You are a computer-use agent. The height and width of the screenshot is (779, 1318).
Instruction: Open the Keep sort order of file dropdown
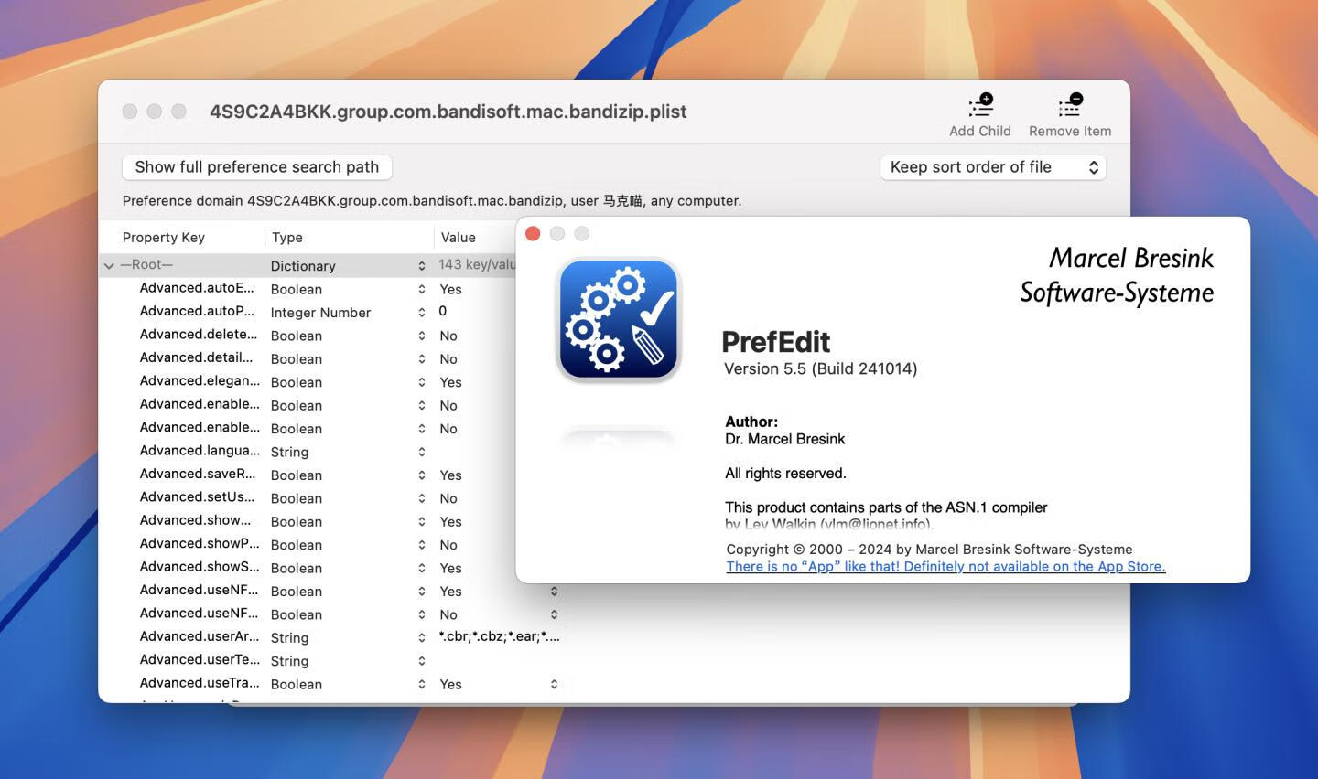993,167
